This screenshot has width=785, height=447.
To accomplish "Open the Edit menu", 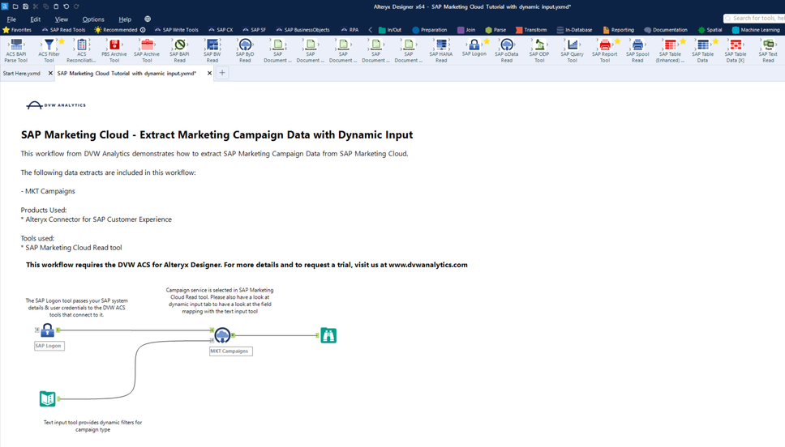I will point(36,19).
